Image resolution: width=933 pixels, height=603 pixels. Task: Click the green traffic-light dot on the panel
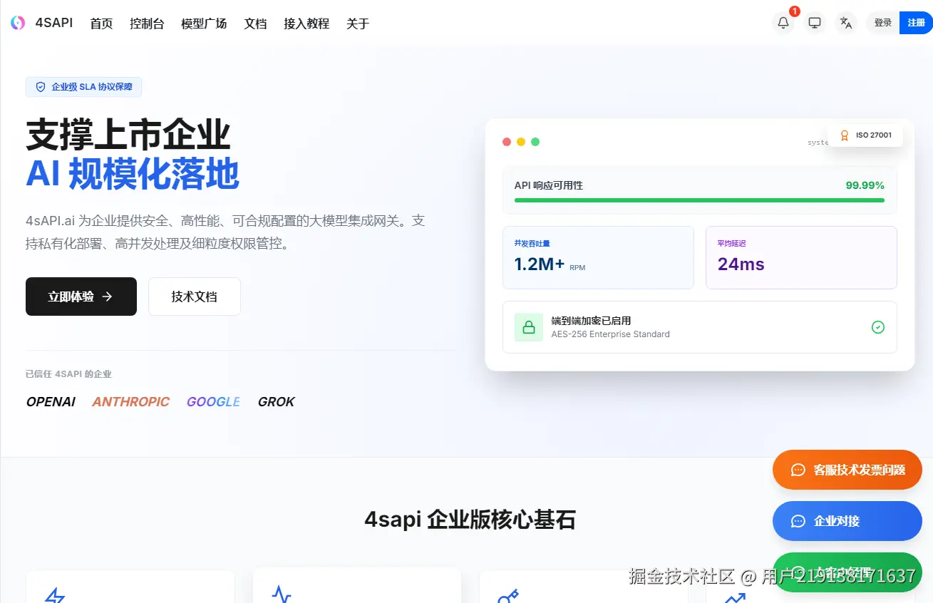[x=535, y=141]
